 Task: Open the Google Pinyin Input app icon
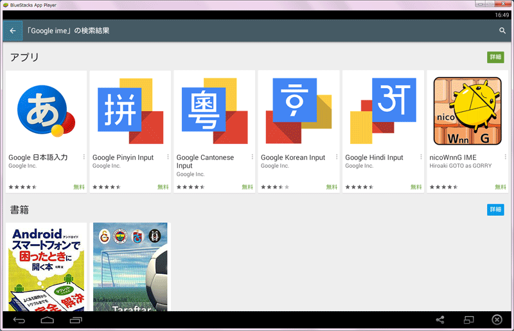130,111
